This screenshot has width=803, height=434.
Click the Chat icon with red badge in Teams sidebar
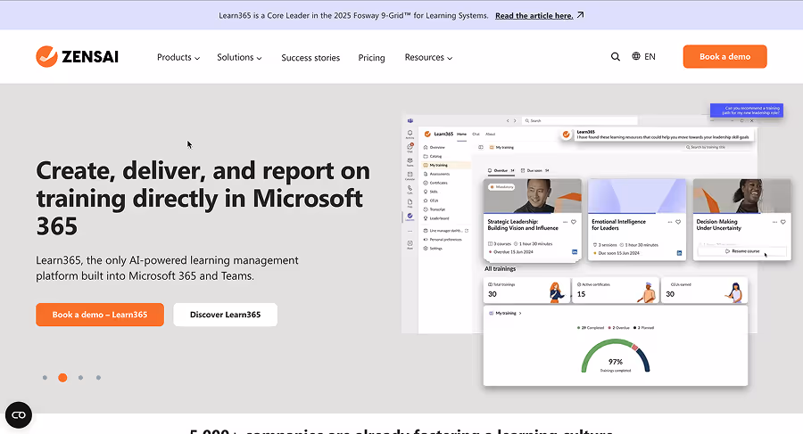(410, 148)
